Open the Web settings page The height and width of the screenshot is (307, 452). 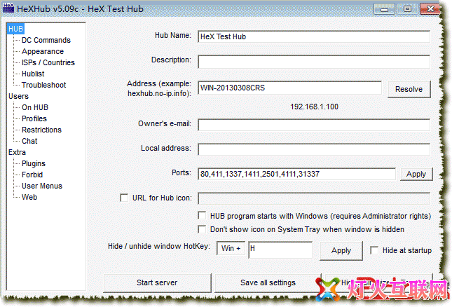coord(29,197)
